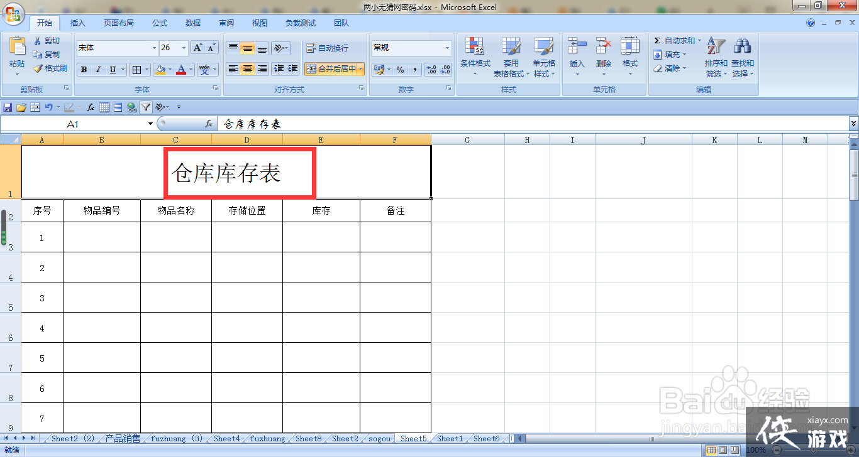Click the Paste clipboard icon
Screen dimensions: 859x457
pyautogui.click(x=17, y=46)
